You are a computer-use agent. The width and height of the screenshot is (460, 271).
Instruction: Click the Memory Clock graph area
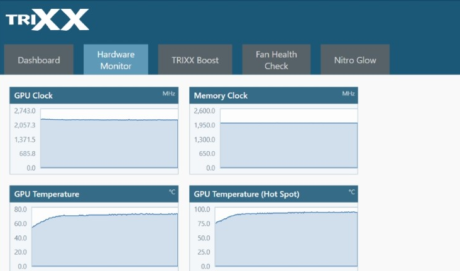[x=288, y=138]
